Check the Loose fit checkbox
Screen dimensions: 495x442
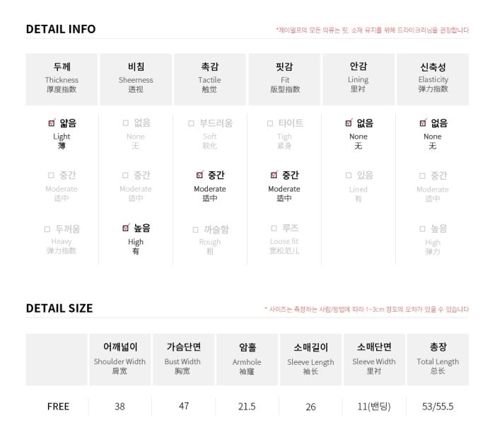pos(274,228)
